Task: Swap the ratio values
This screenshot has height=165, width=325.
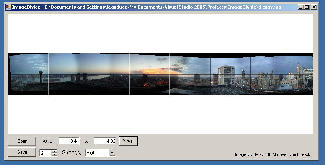Action: coord(128,141)
